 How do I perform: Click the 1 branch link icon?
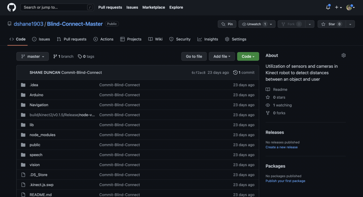coord(55,56)
